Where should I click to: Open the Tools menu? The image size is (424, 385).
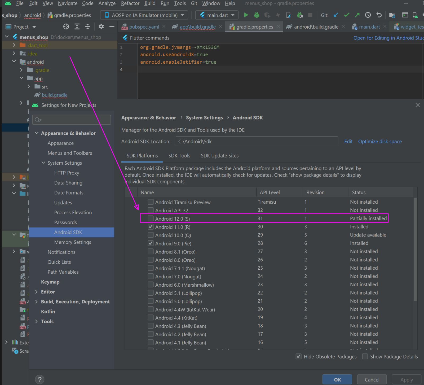180,3
